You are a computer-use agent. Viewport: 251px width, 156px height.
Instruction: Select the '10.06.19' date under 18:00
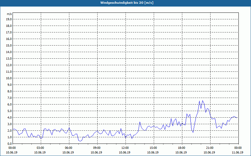coord(181,153)
